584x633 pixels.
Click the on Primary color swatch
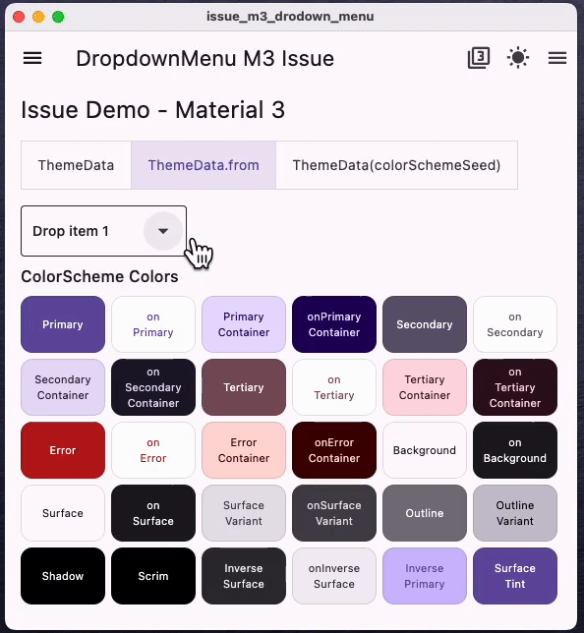tap(153, 324)
